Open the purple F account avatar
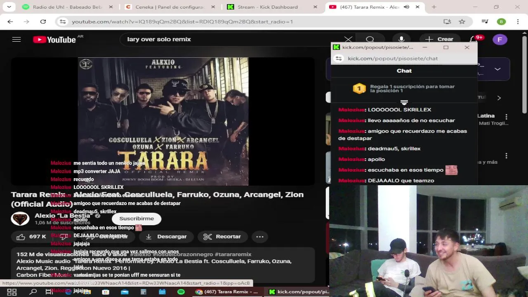The image size is (528, 297). [500, 40]
